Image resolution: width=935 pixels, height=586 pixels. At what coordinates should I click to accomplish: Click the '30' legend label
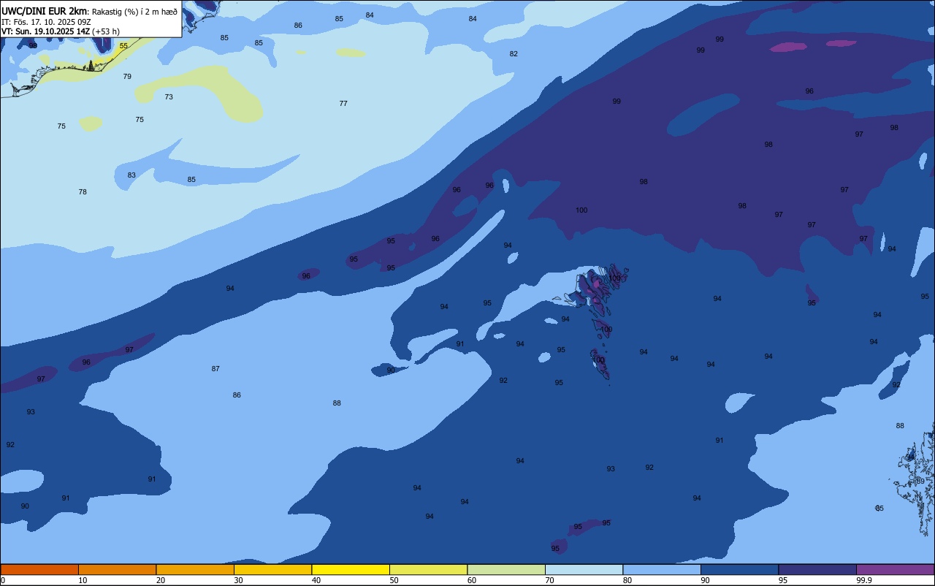click(x=238, y=580)
